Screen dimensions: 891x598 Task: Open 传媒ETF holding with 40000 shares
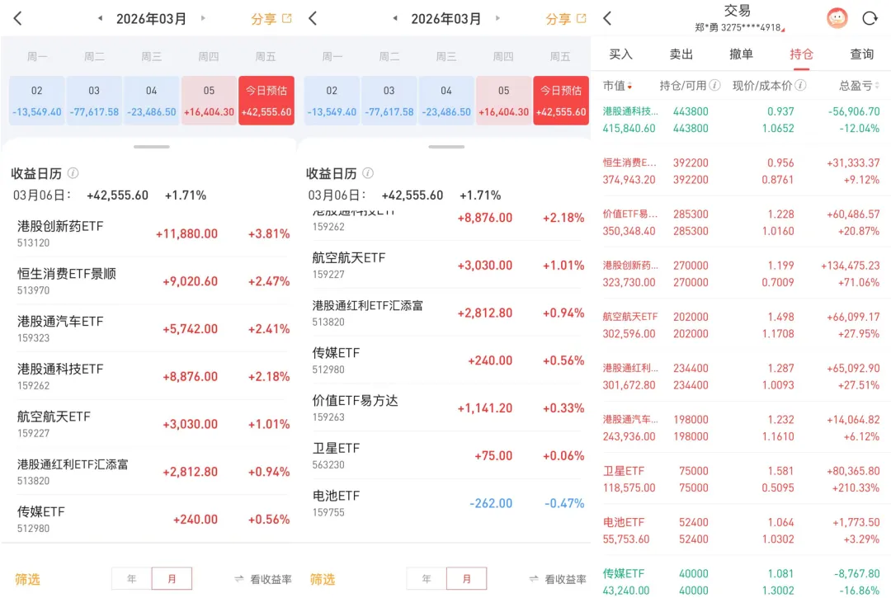click(x=741, y=582)
